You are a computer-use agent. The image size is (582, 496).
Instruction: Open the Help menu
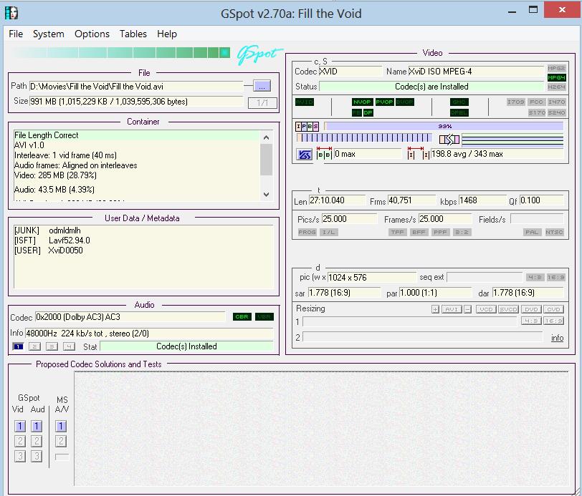[167, 34]
